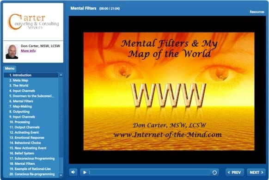The height and width of the screenshot is (180, 269).
Task: Click the menu scroll up arrow
Action: point(61,75)
